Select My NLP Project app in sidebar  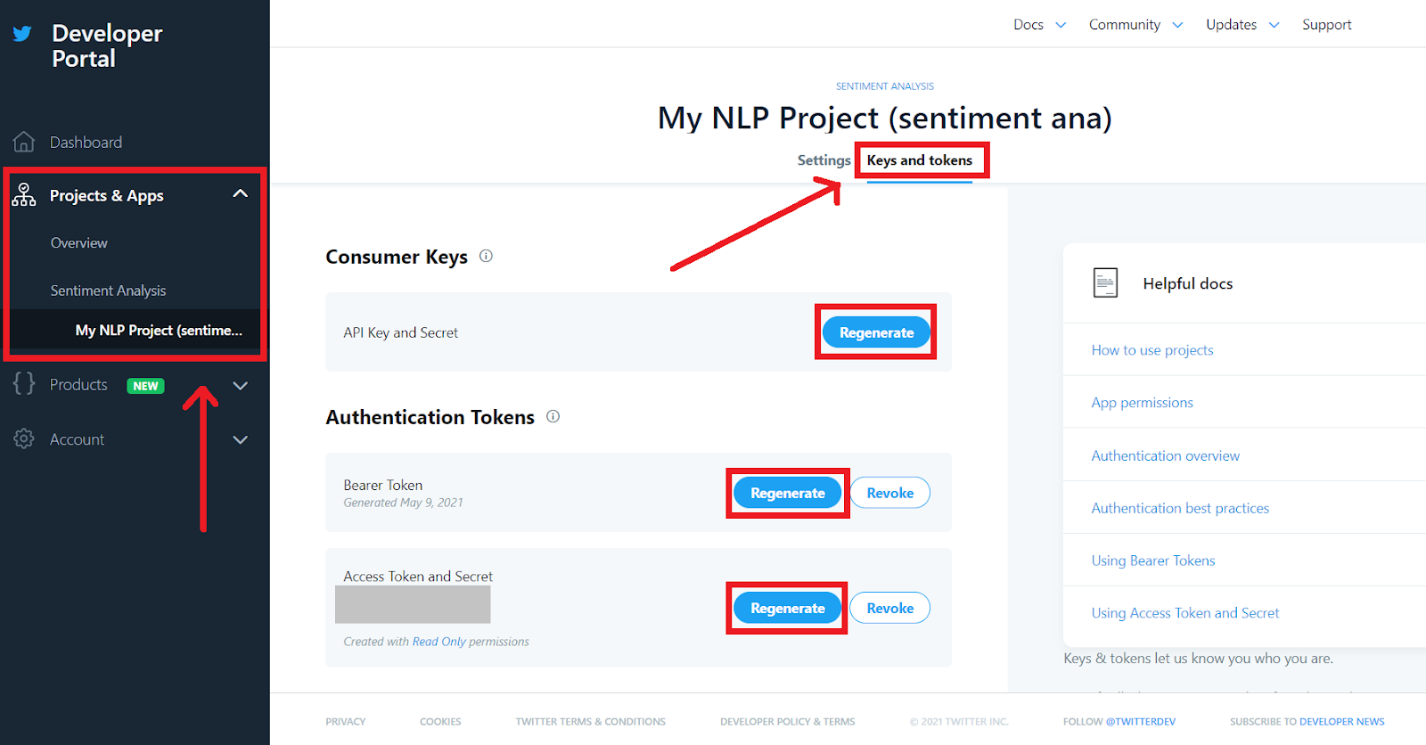[159, 331]
